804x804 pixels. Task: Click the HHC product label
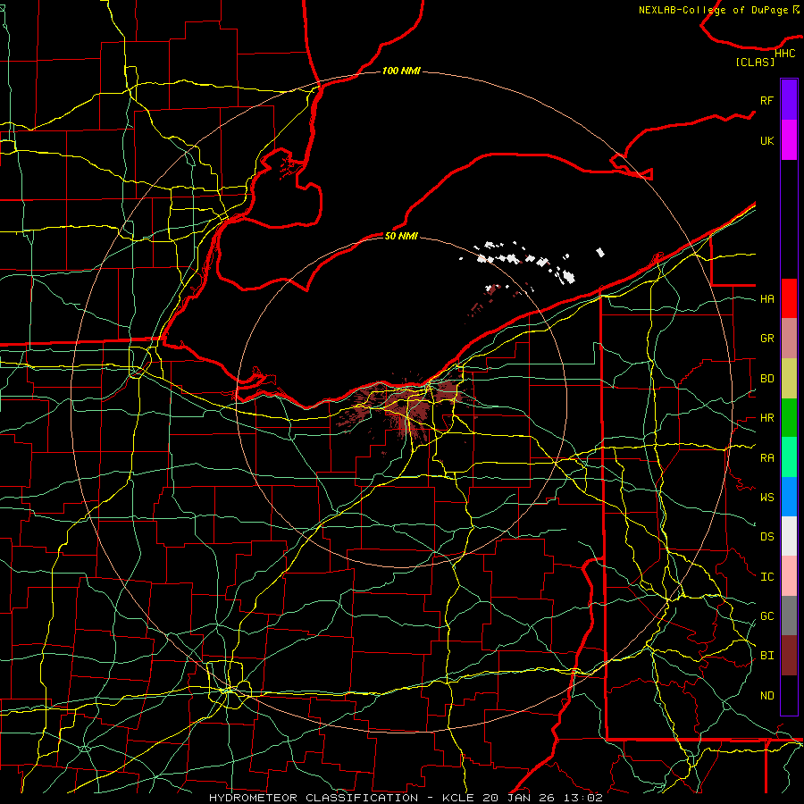tap(785, 54)
